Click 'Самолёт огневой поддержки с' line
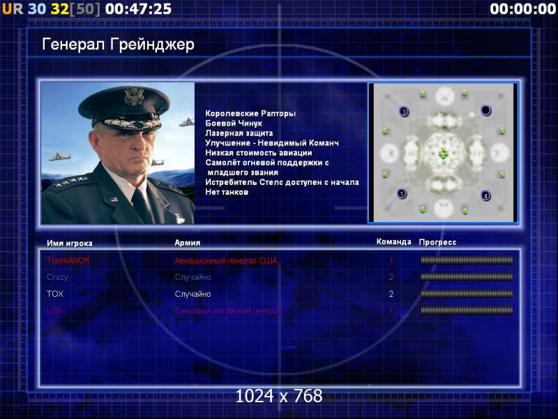This screenshot has width=558, height=419. 267,163
